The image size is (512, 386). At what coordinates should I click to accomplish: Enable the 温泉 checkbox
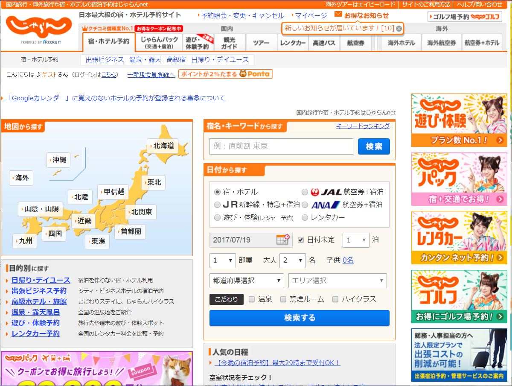click(x=252, y=299)
